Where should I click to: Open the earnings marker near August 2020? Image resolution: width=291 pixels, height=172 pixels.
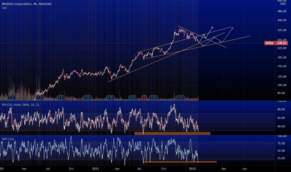tap(59, 98)
